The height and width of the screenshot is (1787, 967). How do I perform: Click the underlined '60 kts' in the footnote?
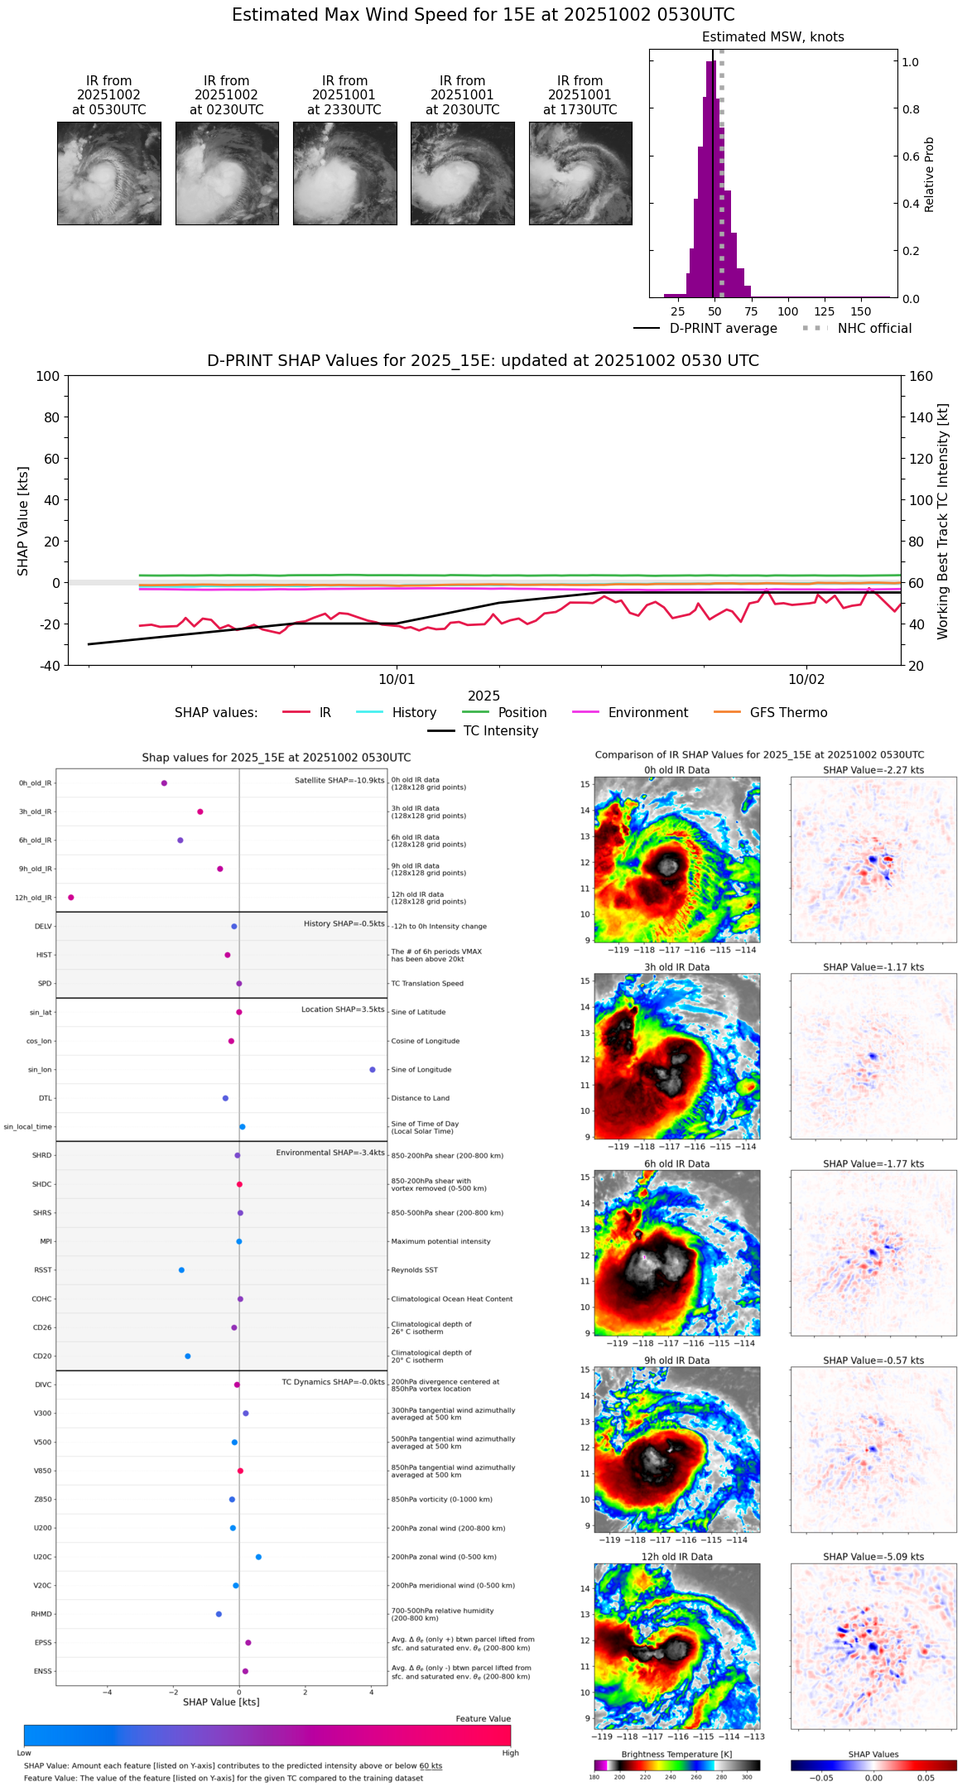[431, 1765]
